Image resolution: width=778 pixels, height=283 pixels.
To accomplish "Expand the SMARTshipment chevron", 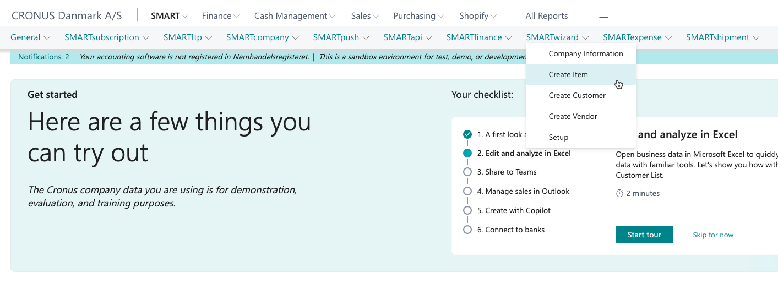I will coord(757,38).
